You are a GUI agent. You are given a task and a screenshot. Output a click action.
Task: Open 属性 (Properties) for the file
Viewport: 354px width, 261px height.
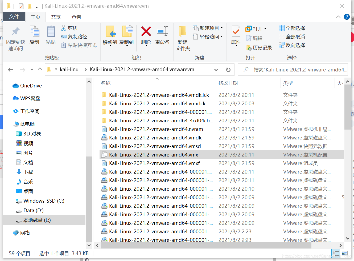(236, 36)
